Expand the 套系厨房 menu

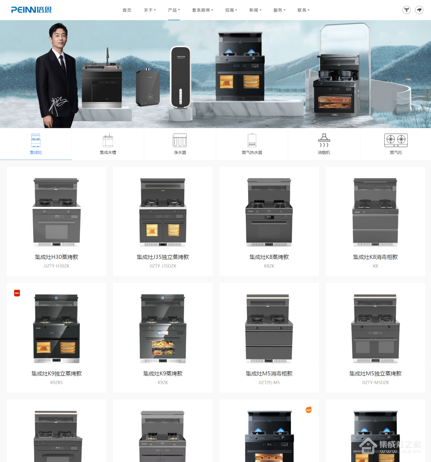point(202,10)
